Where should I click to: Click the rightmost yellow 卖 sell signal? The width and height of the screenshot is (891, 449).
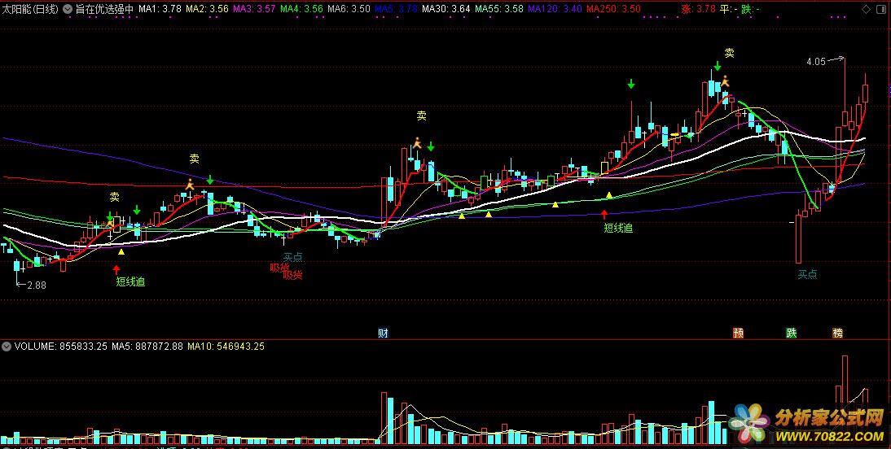[729, 53]
